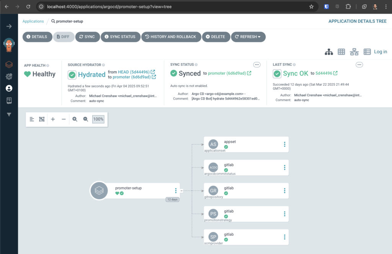The height and width of the screenshot is (254, 392).
Task: Zoom out with magnifier minus icon
Action: tap(85, 119)
